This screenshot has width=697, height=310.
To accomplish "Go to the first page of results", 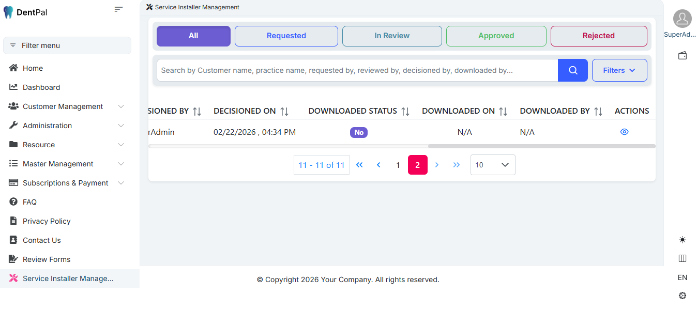I will (x=359, y=165).
